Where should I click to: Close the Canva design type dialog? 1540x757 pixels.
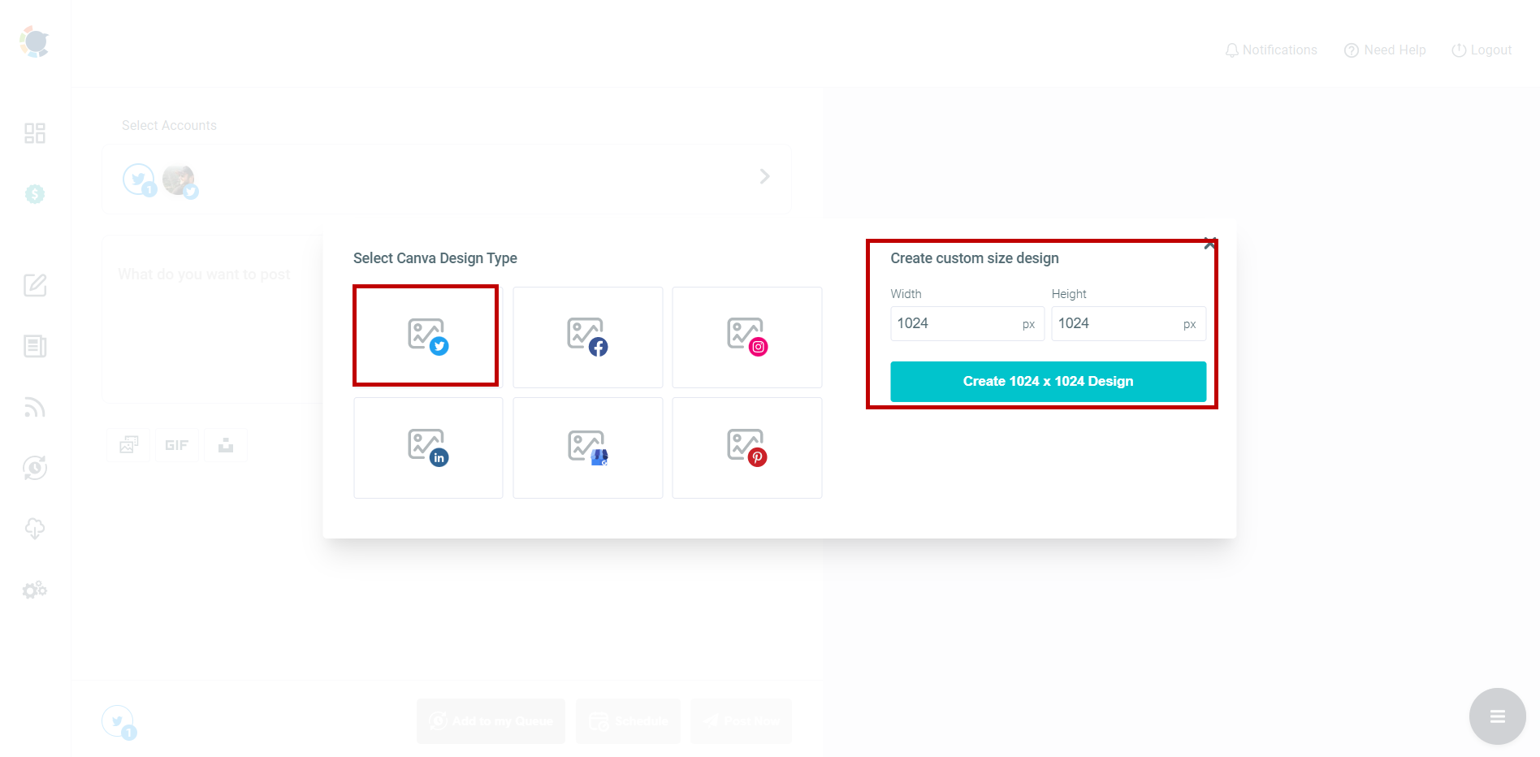pyautogui.click(x=1209, y=242)
